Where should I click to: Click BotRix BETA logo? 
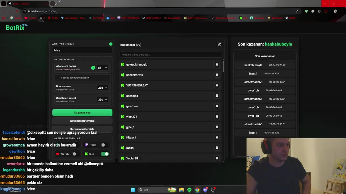pos(17,27)
